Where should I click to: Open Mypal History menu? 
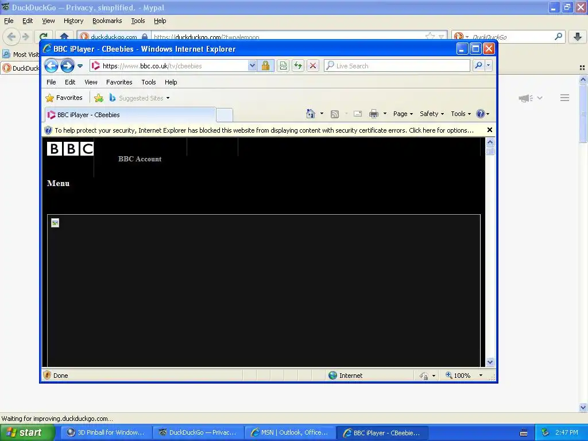pyautogui.click(x=73, y=21)
